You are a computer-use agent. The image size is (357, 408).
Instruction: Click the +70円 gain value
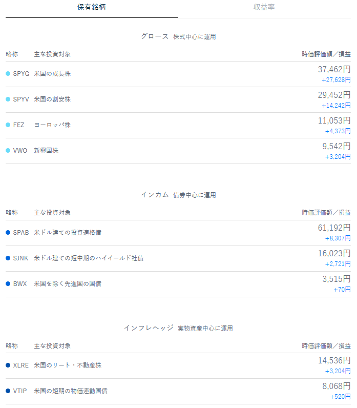(342, 290)
